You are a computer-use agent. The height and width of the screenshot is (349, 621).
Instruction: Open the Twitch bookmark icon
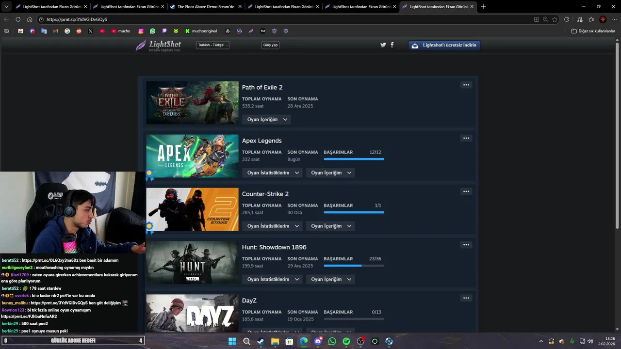click(164, 31)
